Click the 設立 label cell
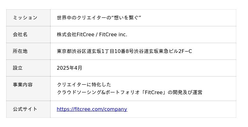Viewport: 248px width, 127px height. tap(18, 68)
